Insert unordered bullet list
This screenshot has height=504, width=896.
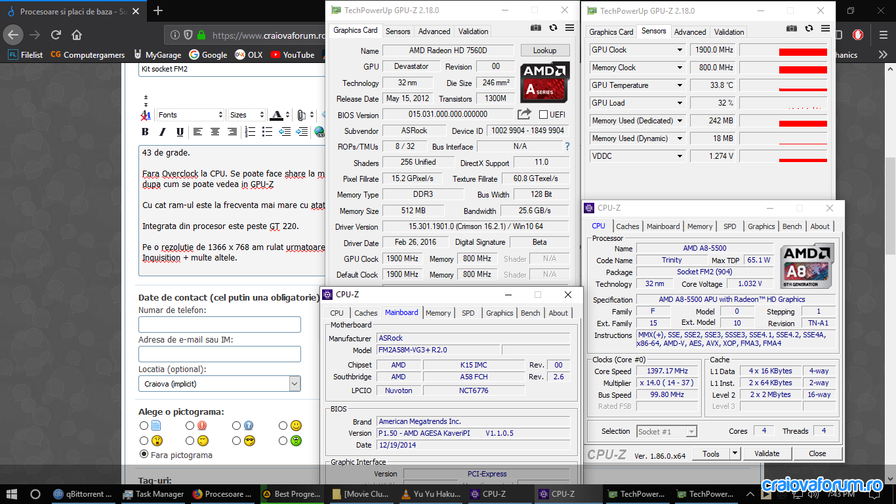(266, 132)
